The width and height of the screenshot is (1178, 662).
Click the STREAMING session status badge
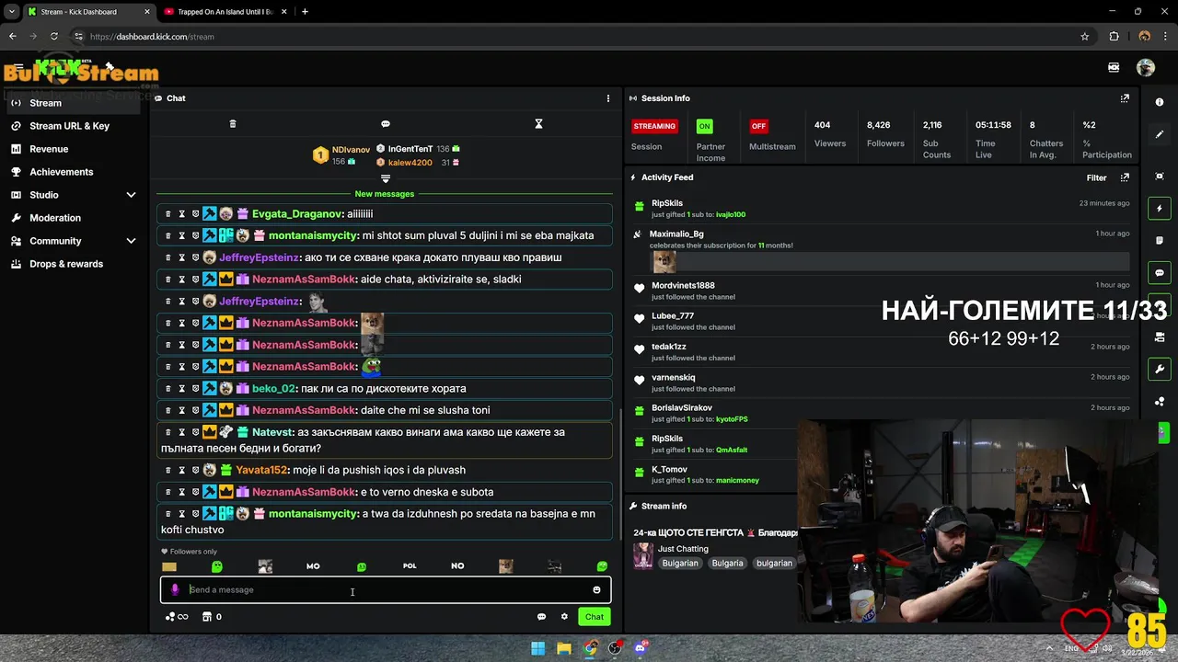tap(654, 126)
